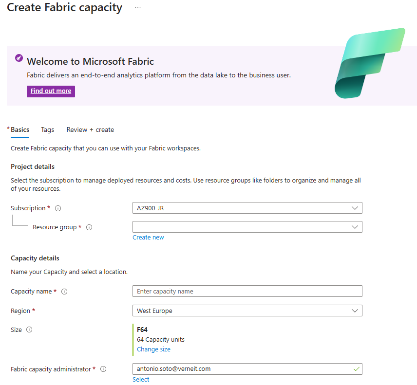Click the Size info icon

coord(29,330)
